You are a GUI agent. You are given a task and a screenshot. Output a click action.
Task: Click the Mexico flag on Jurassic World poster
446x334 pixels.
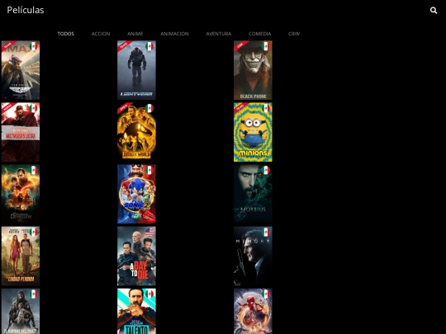(149, 108)
